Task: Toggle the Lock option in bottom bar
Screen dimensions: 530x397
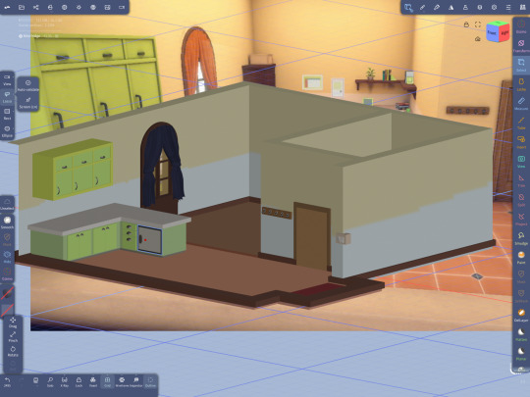Action: [79, 382]
